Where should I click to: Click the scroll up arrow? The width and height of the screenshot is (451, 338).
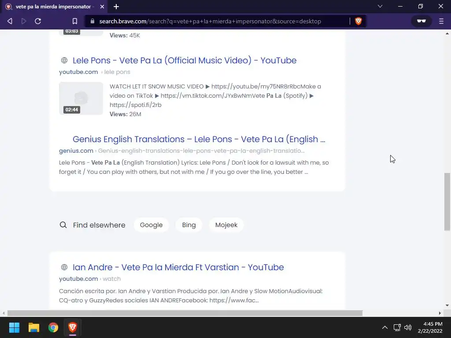447,33
